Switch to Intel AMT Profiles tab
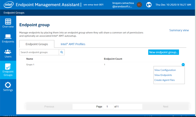 coord(73,44)
